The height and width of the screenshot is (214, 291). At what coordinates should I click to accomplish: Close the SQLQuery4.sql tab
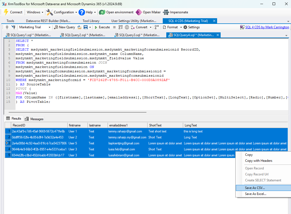(218, 35)
